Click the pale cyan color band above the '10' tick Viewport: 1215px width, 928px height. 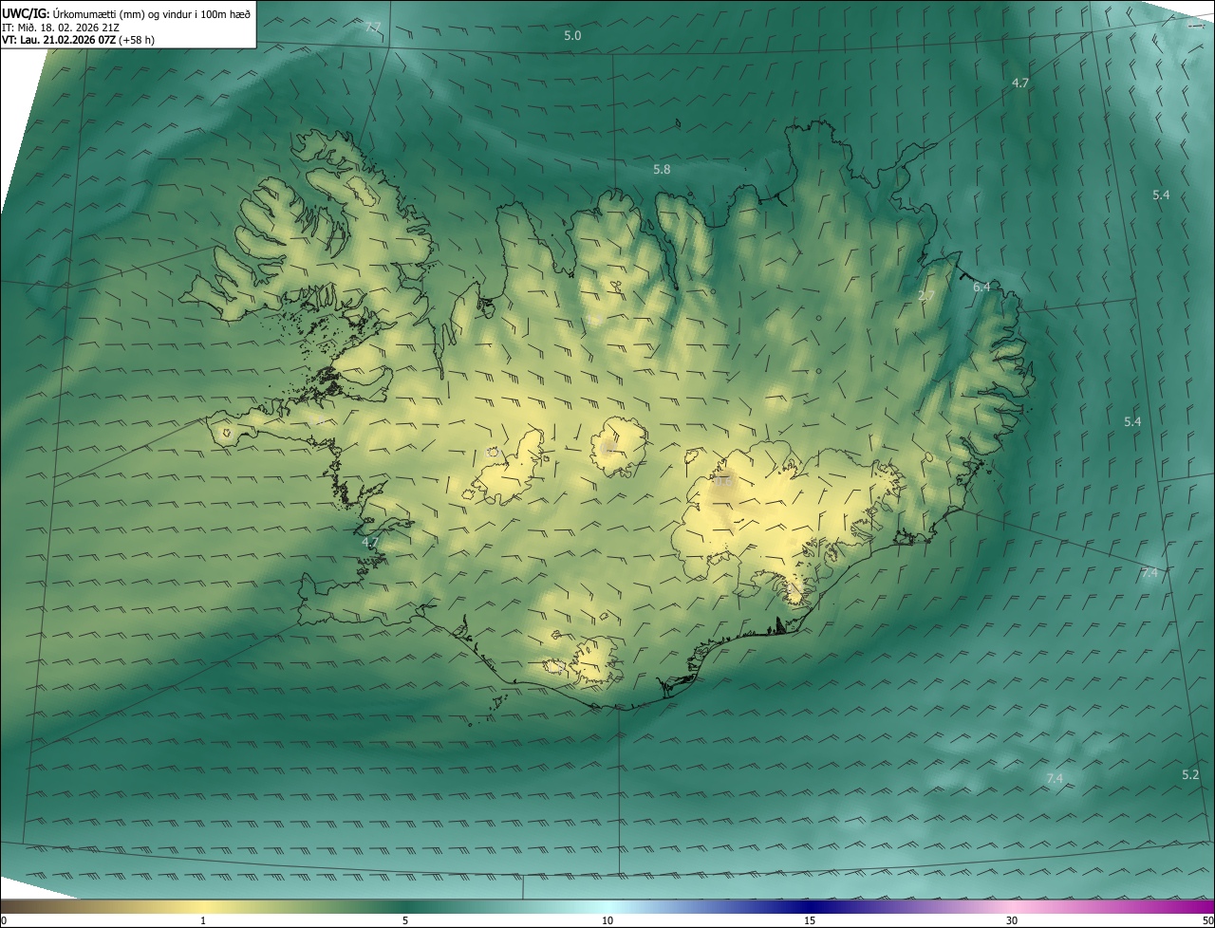(607, 907)
